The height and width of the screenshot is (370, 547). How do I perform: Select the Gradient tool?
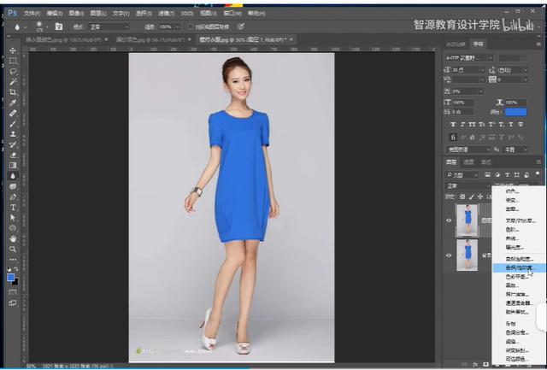13,165
